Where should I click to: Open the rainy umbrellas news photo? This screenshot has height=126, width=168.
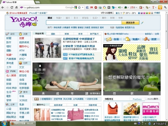(48, 48)
